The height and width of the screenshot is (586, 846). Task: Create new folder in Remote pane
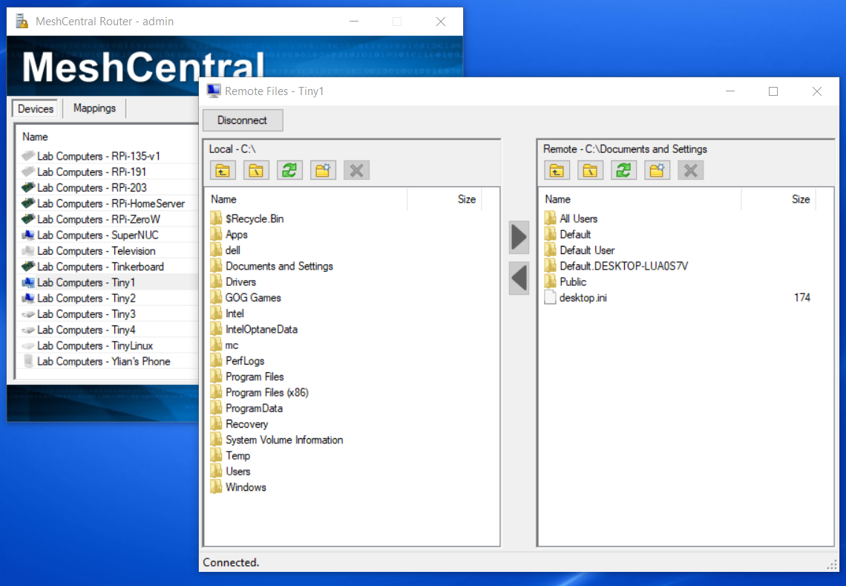click(658, 171)
